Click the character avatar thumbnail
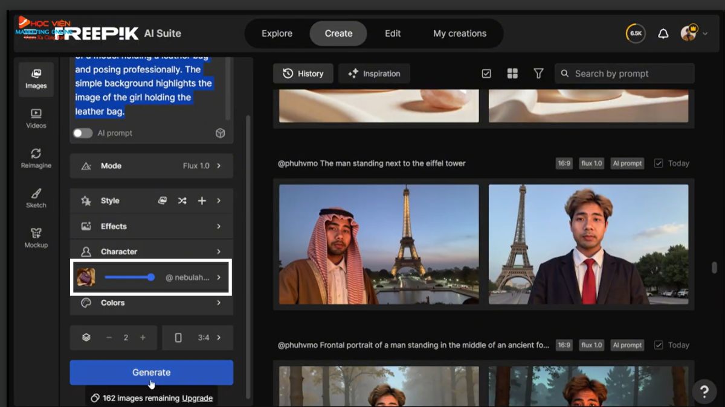This screenshot has width=725, height=407. pos(86,277)
